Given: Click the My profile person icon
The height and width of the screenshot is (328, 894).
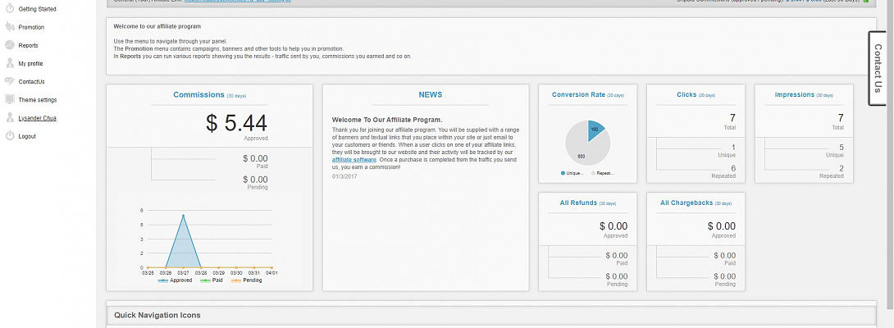Looking at the screenshot, I should [x=9, y=63].
